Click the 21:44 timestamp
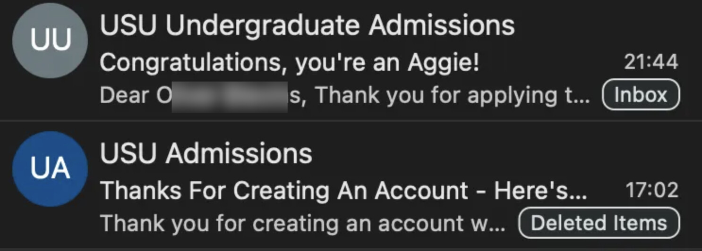 [x=651, y=62]
